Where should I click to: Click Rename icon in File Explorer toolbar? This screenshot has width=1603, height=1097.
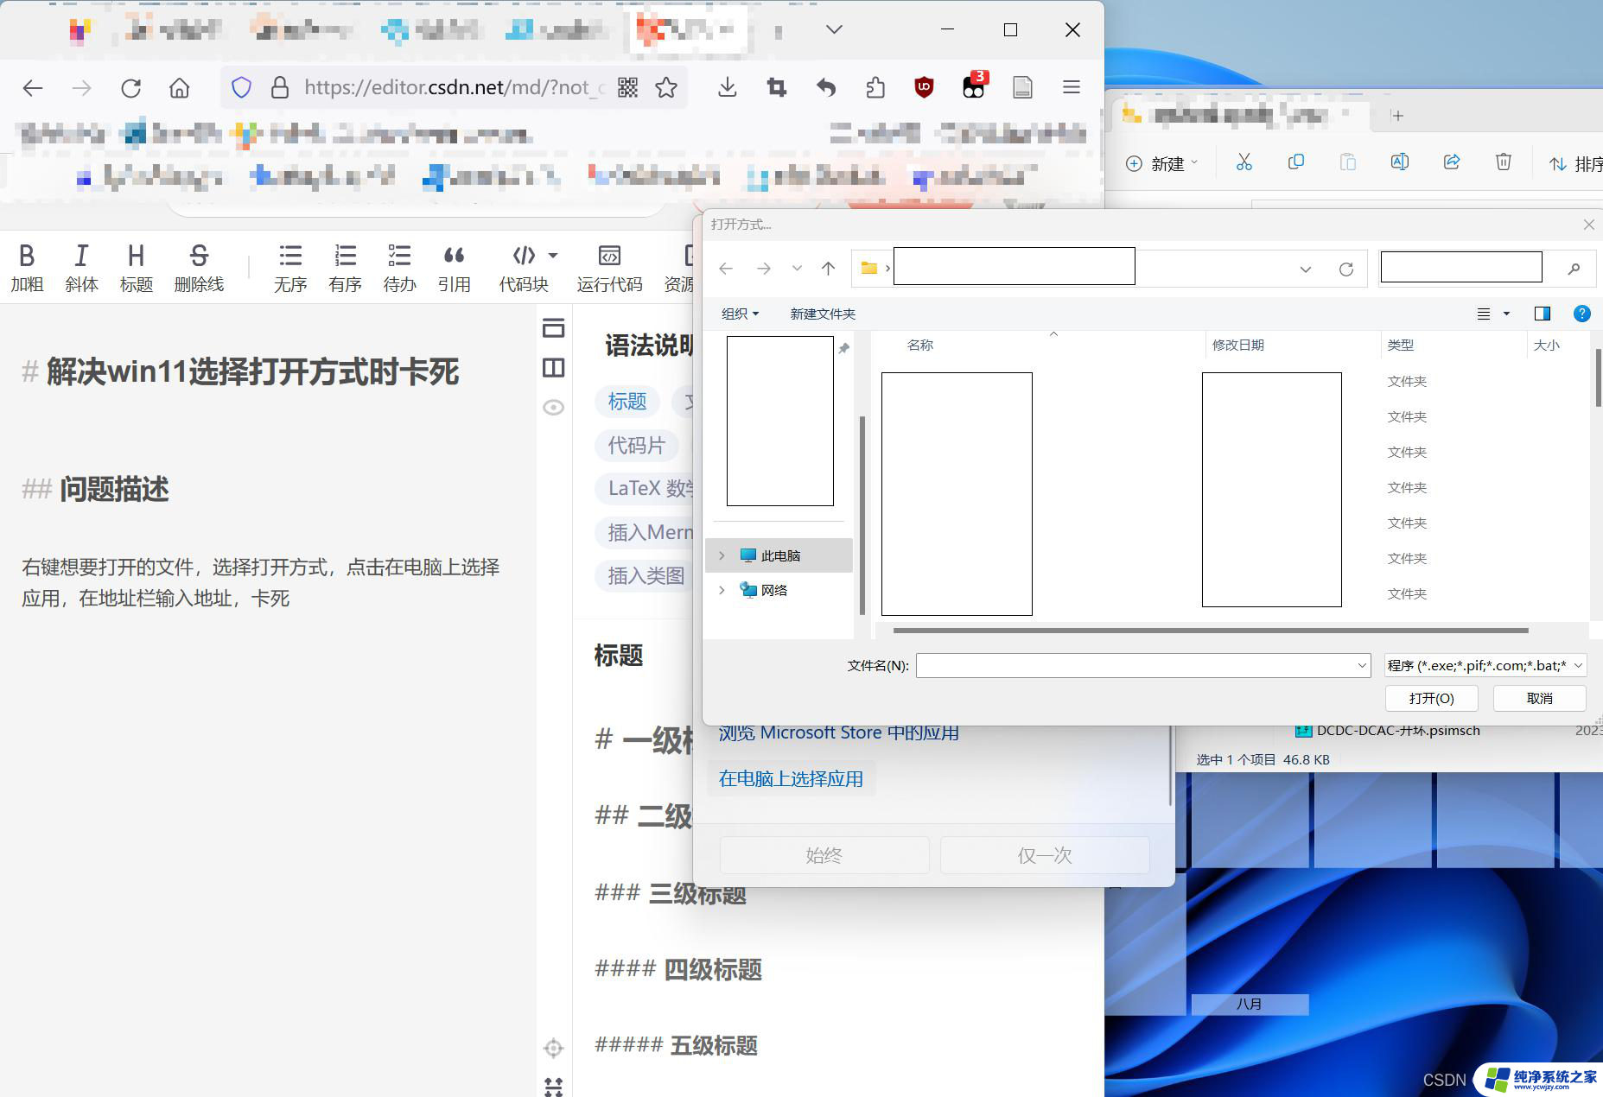pos(1400,162)
